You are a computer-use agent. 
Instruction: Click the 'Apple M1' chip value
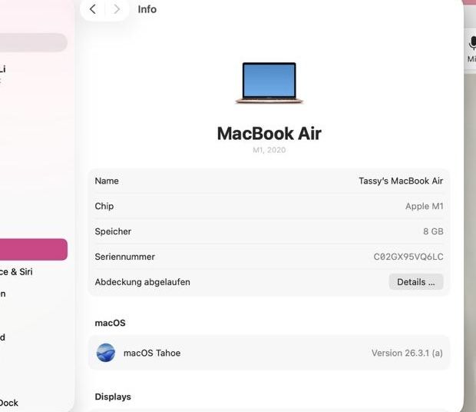coord(424,206)
